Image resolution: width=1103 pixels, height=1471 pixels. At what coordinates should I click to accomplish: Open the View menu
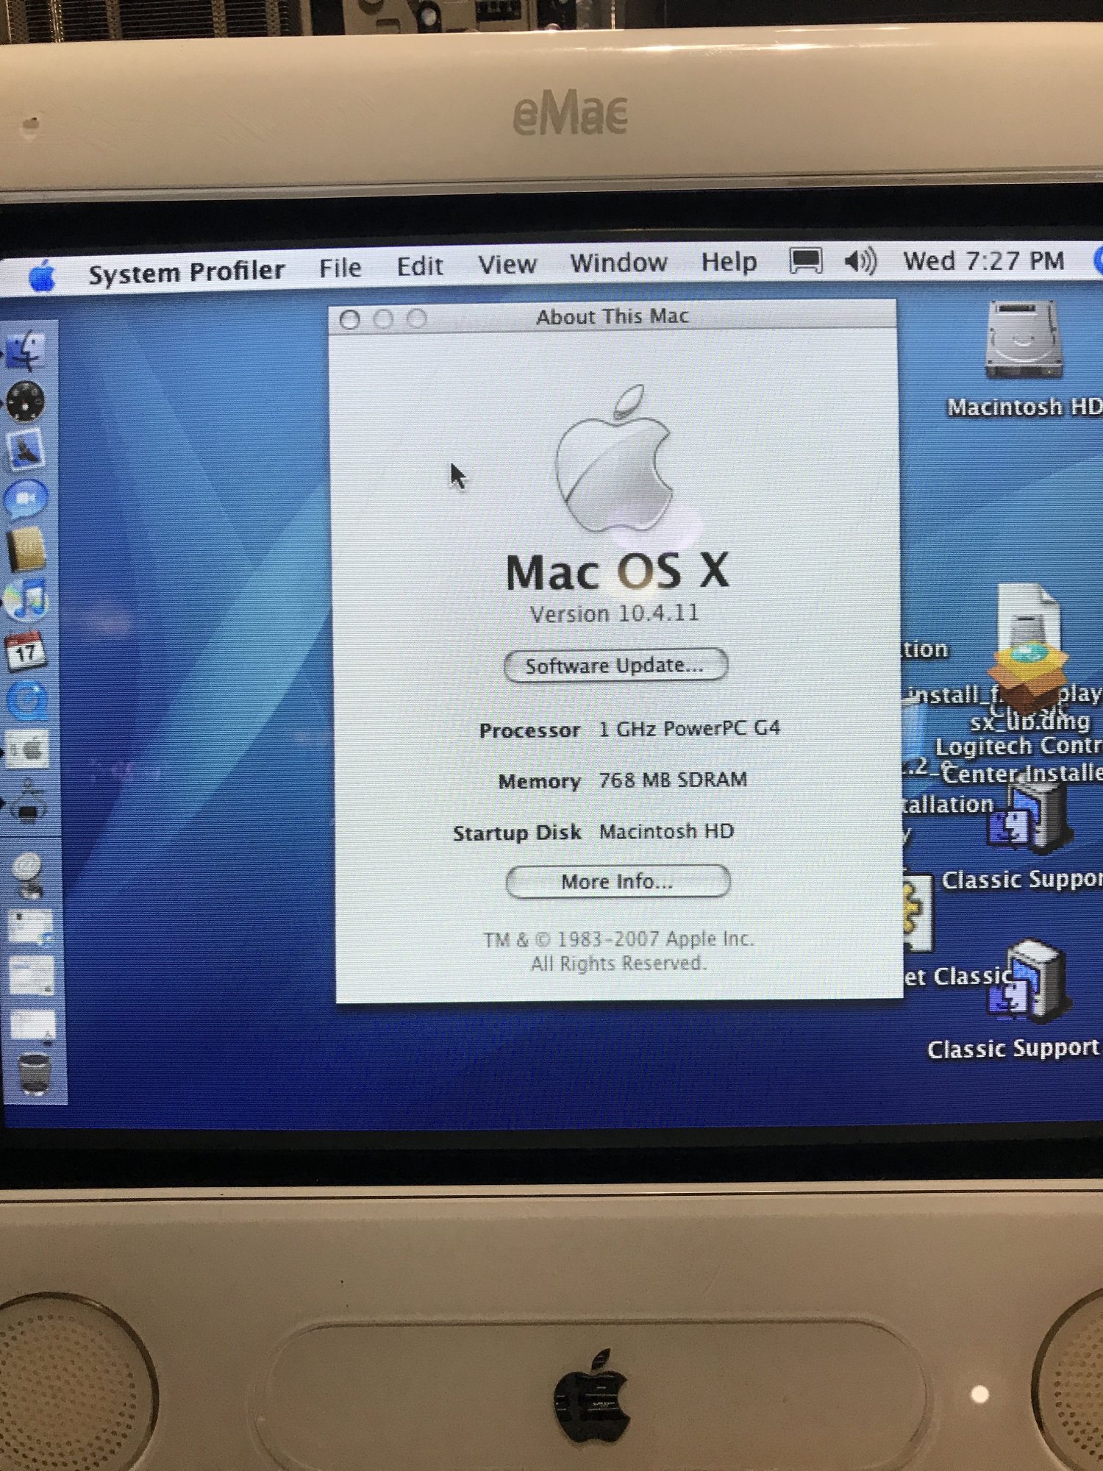coord(507,264)
